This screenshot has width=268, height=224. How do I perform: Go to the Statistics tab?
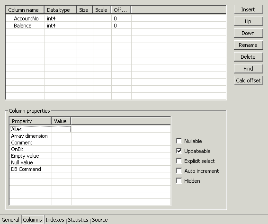click(78, 220)
